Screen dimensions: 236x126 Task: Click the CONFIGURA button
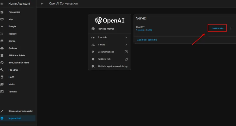pos(218,28)
